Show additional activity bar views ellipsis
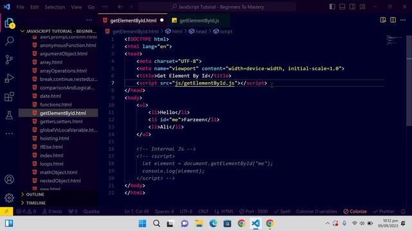The height and width of the screenshot is (231, 412). 9,133
